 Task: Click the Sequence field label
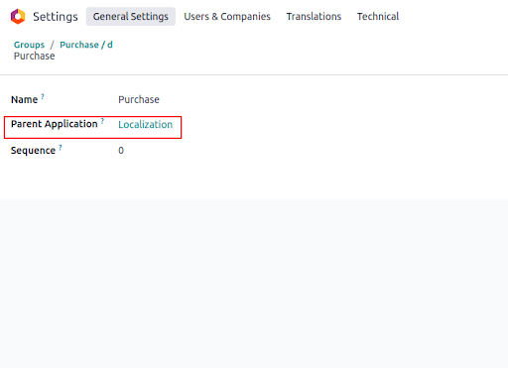[x=33, y=151]
